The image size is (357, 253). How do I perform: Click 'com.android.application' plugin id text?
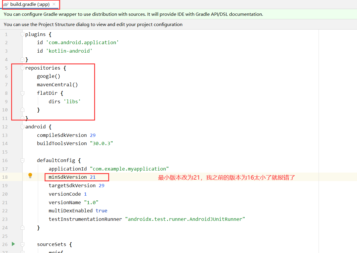[x=82, y=42]
